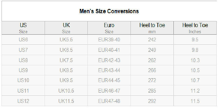Select the US6 cell

point(23,40)
